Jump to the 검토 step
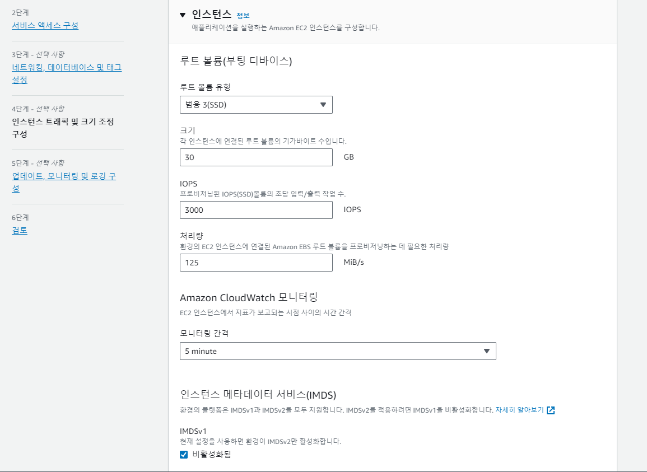Viewport: 647px width, 472px height. tap(20, 230)
